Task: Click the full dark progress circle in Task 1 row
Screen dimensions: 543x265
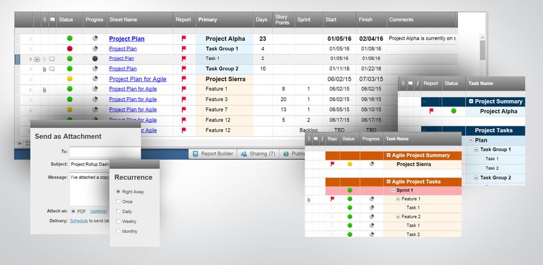Action: coord(95,59)
